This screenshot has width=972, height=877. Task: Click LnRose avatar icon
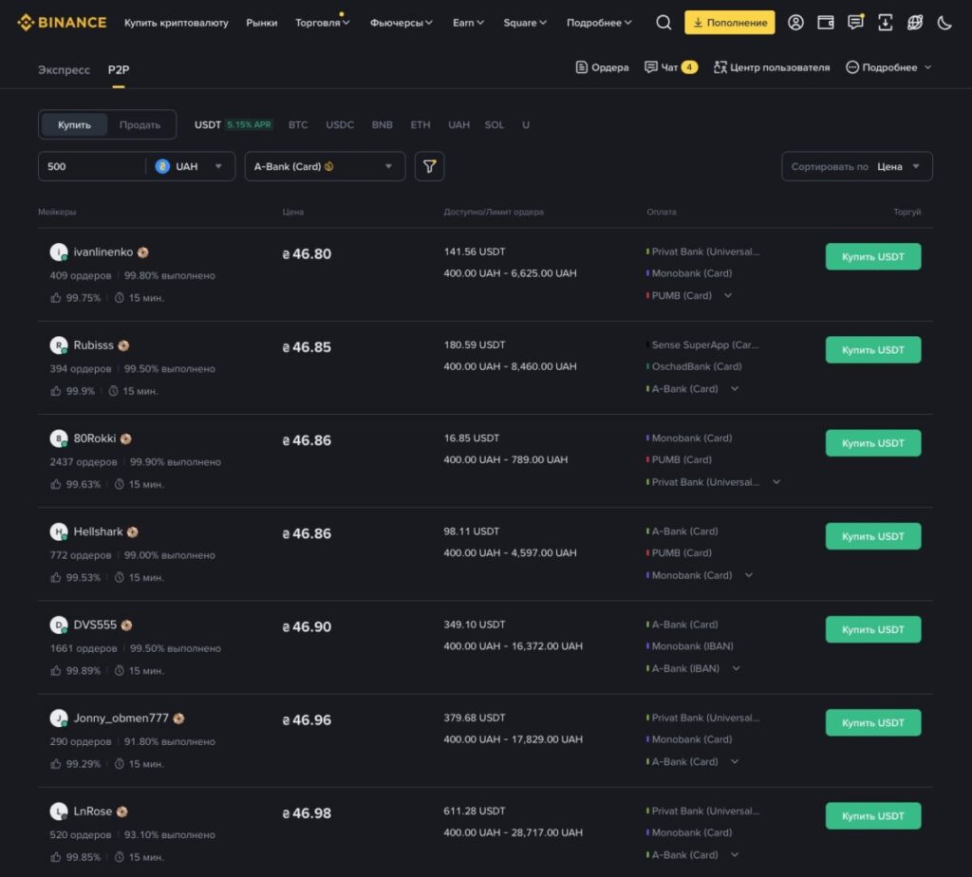coord(58,812)
